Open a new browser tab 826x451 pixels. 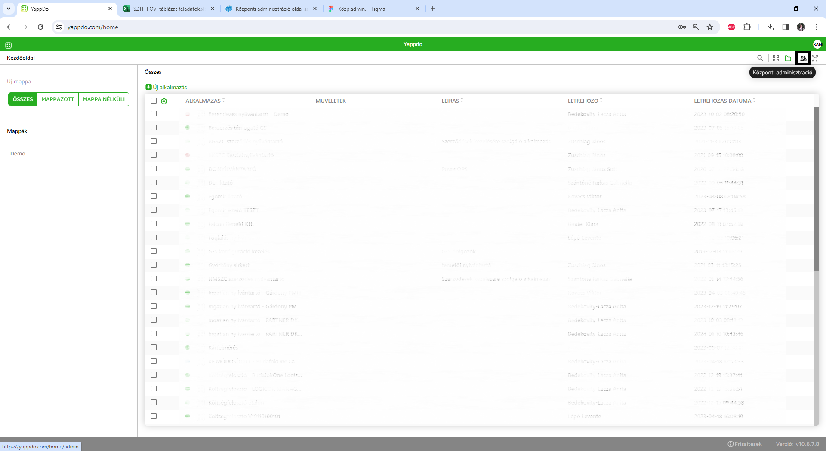tap(433, 9)
